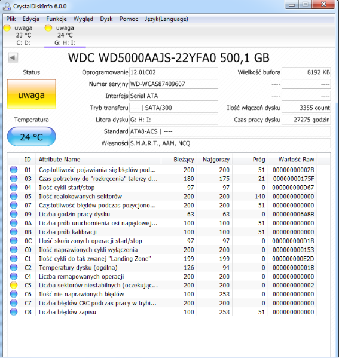
Task: Open the Plik menu
Action: 11,19
